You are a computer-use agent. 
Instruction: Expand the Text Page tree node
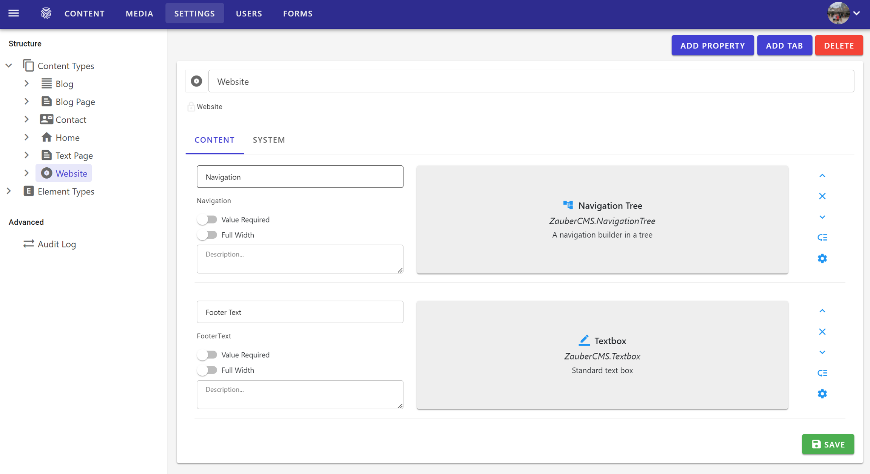(26, 155)
